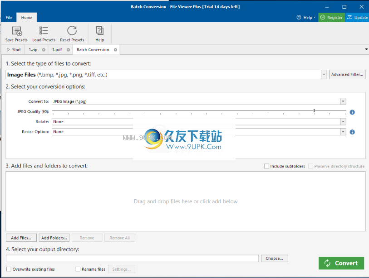This screenshot has height=278, width=369.
Task: Click the Register button in title bar
Action: 332,17
